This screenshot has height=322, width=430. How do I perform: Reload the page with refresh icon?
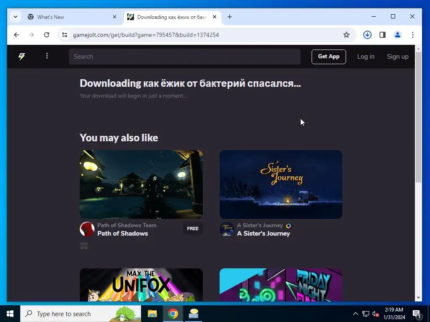47,35
